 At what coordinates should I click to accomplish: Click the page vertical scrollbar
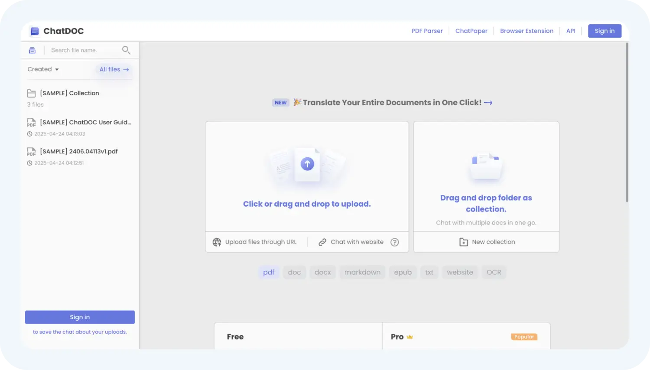[627, 122]
